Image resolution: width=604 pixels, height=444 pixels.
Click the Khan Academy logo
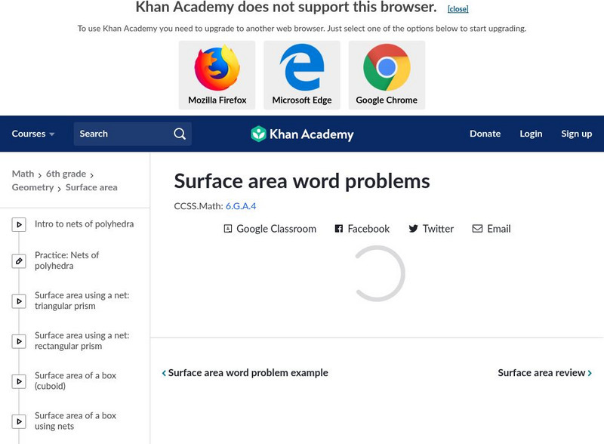(302, 134)
